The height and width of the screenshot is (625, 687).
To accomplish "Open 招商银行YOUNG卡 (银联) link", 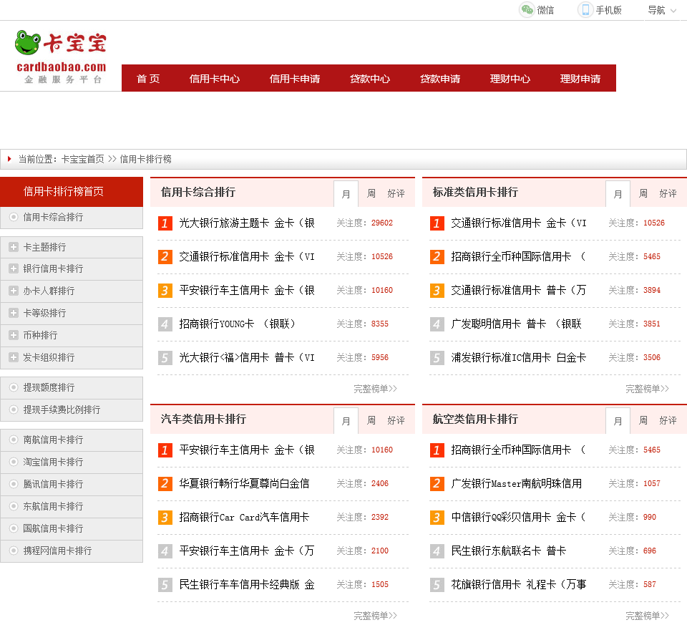I will point(237,324).
